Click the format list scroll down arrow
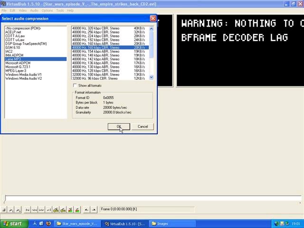The image size is (304, 228). click(152, 77)
